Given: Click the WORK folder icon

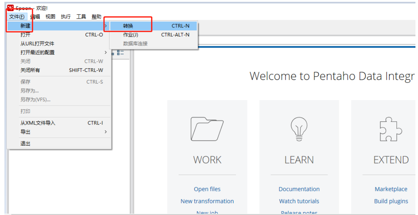Looking at the screenshot, I should [x=207, y=129].
